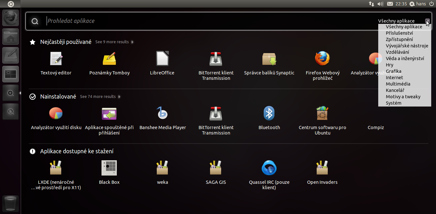The width and height of the screenshot is (436, 214).
Task: Click Aplikace dostupné ke stažení heading
Action: 77,151
